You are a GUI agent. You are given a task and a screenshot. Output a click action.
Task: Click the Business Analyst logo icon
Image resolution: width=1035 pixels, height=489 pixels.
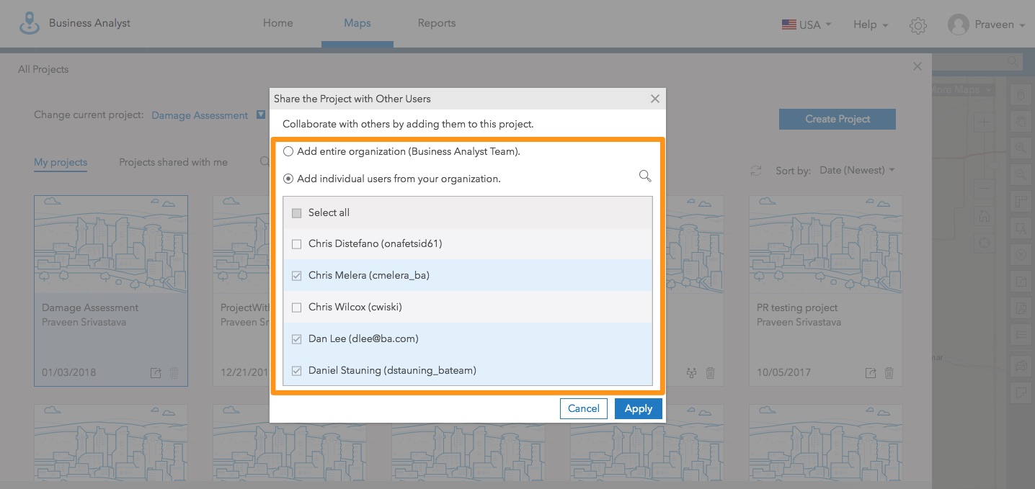(30, 23)
